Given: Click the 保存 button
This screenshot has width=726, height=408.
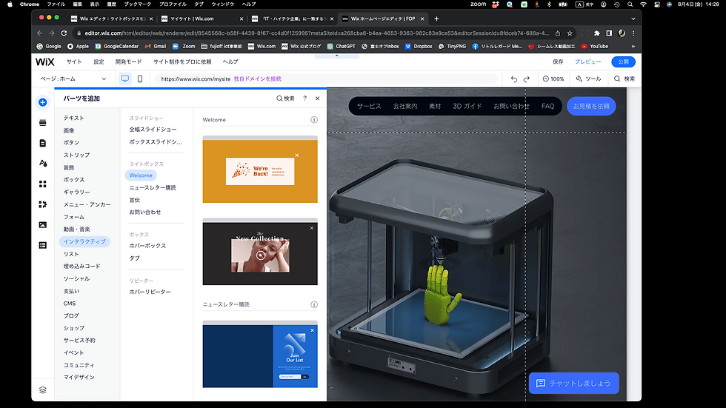Looking at the screenshot, I should [558, 62].
